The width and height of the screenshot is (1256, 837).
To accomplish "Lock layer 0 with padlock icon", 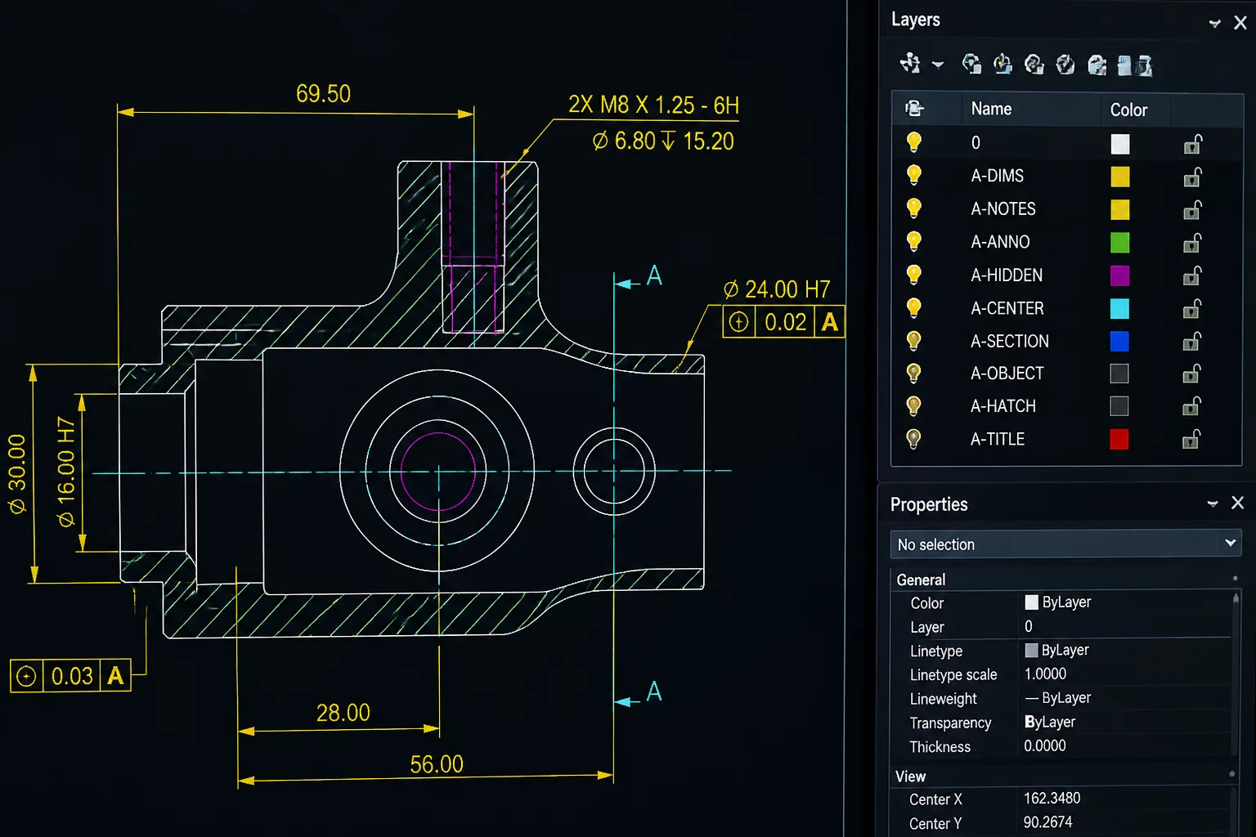I will (1192, 145).
